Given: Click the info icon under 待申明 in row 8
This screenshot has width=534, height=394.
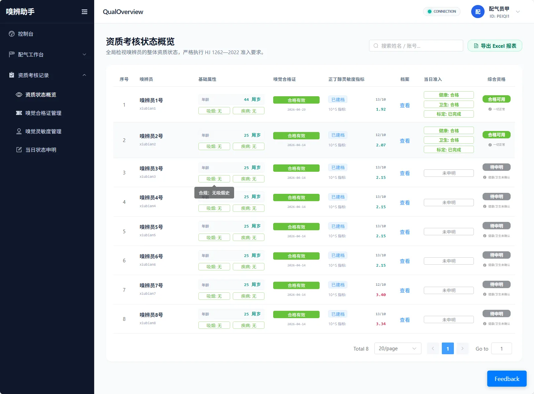Looking at the screenshot, I should (x=485, y=324).
